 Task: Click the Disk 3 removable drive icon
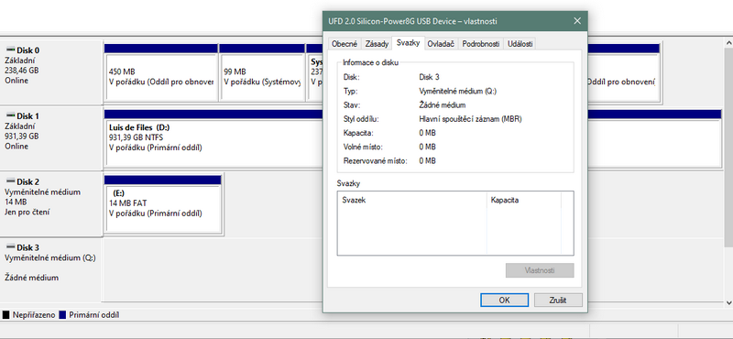click(x=10, y=247)
